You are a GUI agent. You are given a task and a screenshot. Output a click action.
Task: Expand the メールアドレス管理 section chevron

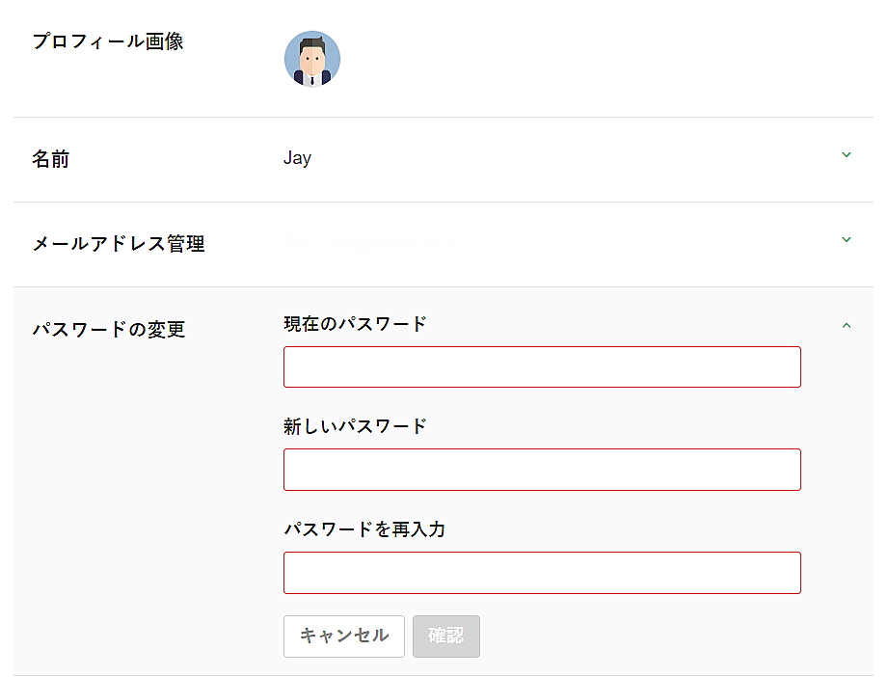click(847, 239)
